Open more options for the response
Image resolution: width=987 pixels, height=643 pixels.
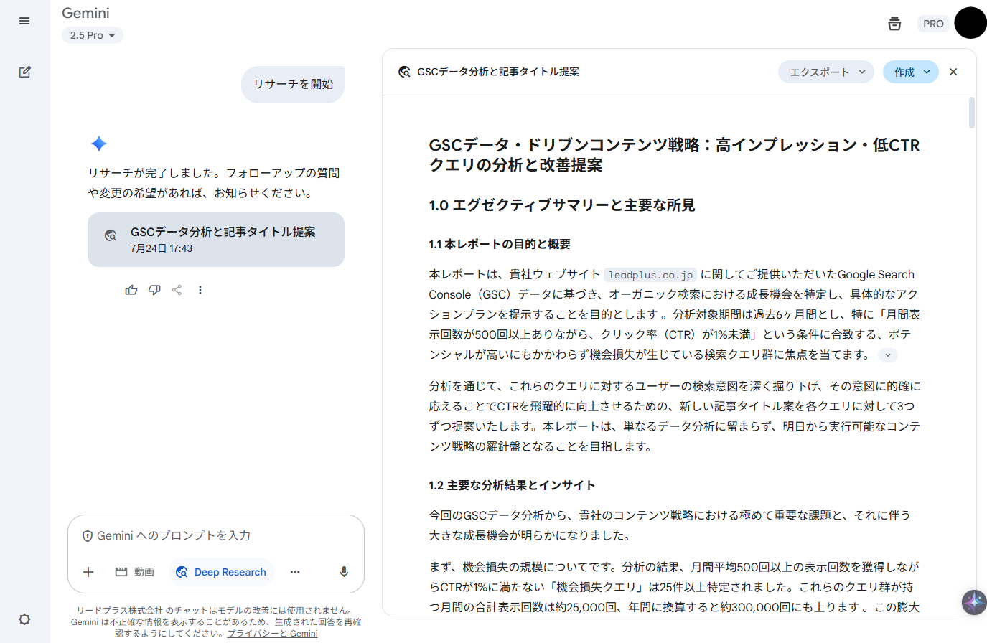coord(200,290)
